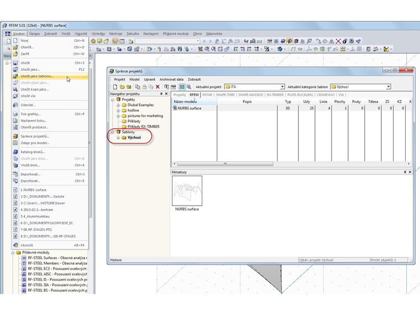Click the Správce projektů icon in the Soubor menu
Screen dimensions: 420x315
click(x=15, y=136)
